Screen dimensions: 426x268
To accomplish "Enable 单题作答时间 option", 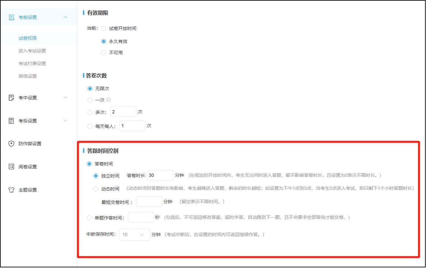I will click(x=89, y=217).
